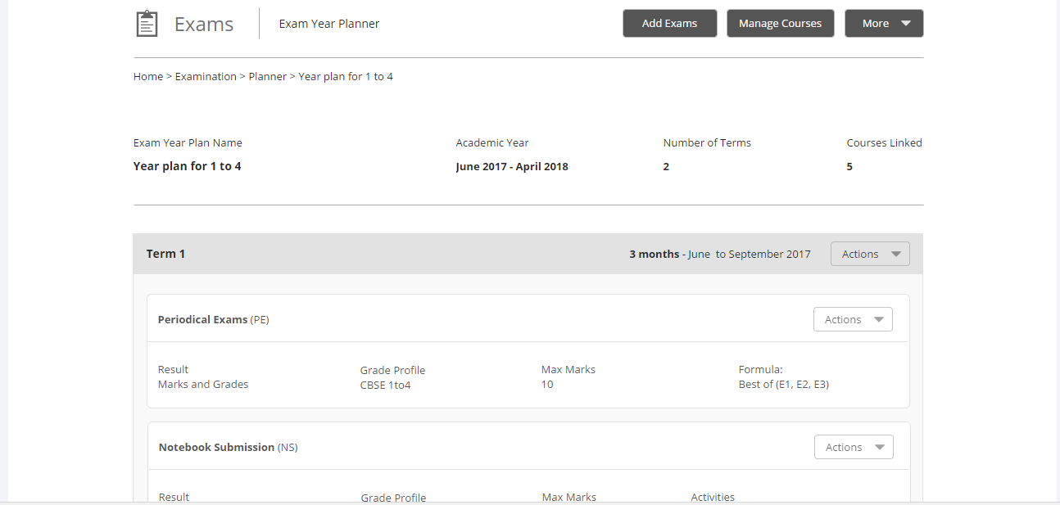Click the bold 'Year plan for 1 to 4' name

(187, 166)
